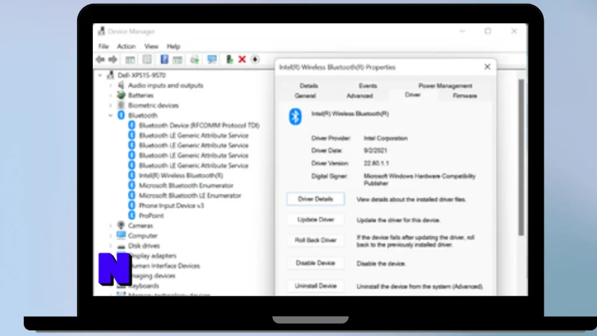597x336 pixels.
Task: Click the Uninstall Device button
Action: click(x=315, y=286)
